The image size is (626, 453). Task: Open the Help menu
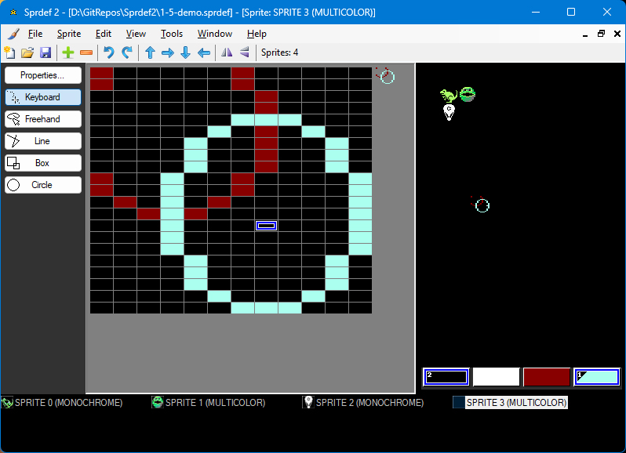257,34
